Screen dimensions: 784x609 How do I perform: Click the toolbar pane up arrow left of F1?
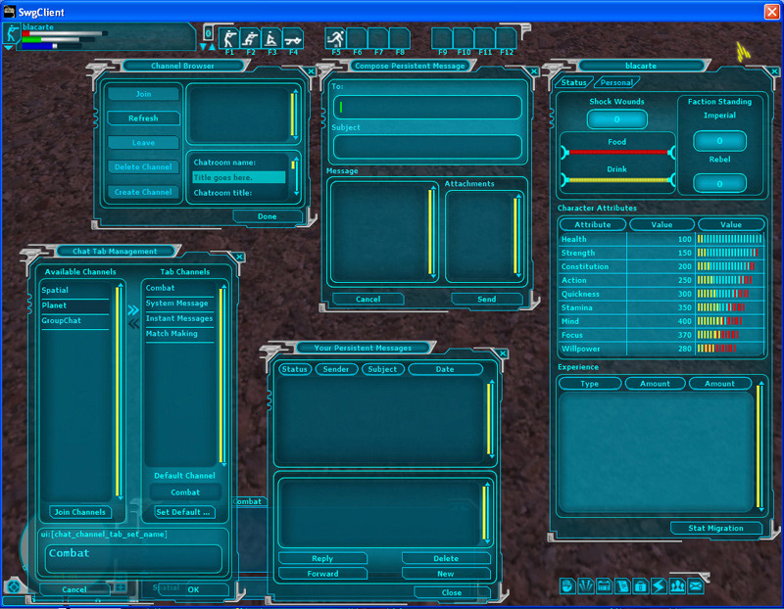[212, 46]
